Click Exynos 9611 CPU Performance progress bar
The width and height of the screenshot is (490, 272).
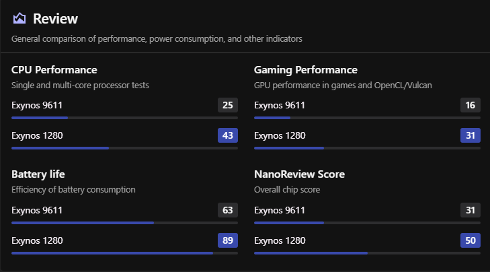point(124,118)
